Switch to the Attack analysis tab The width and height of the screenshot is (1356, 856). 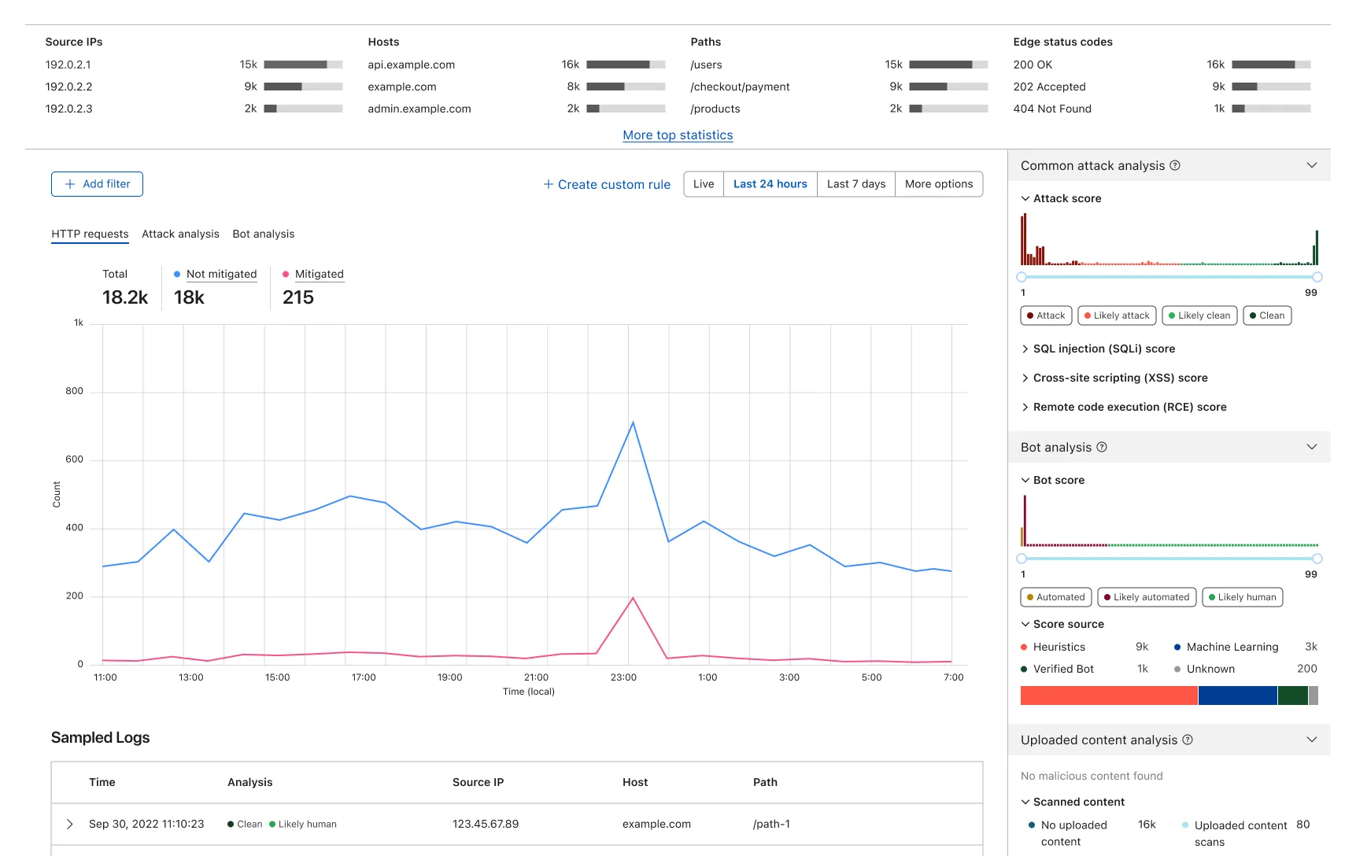coord(180,234)
